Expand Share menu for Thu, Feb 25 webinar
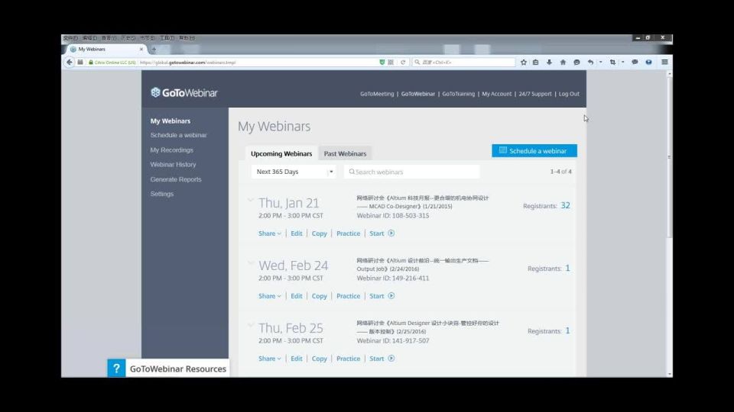 coord(270,359)
